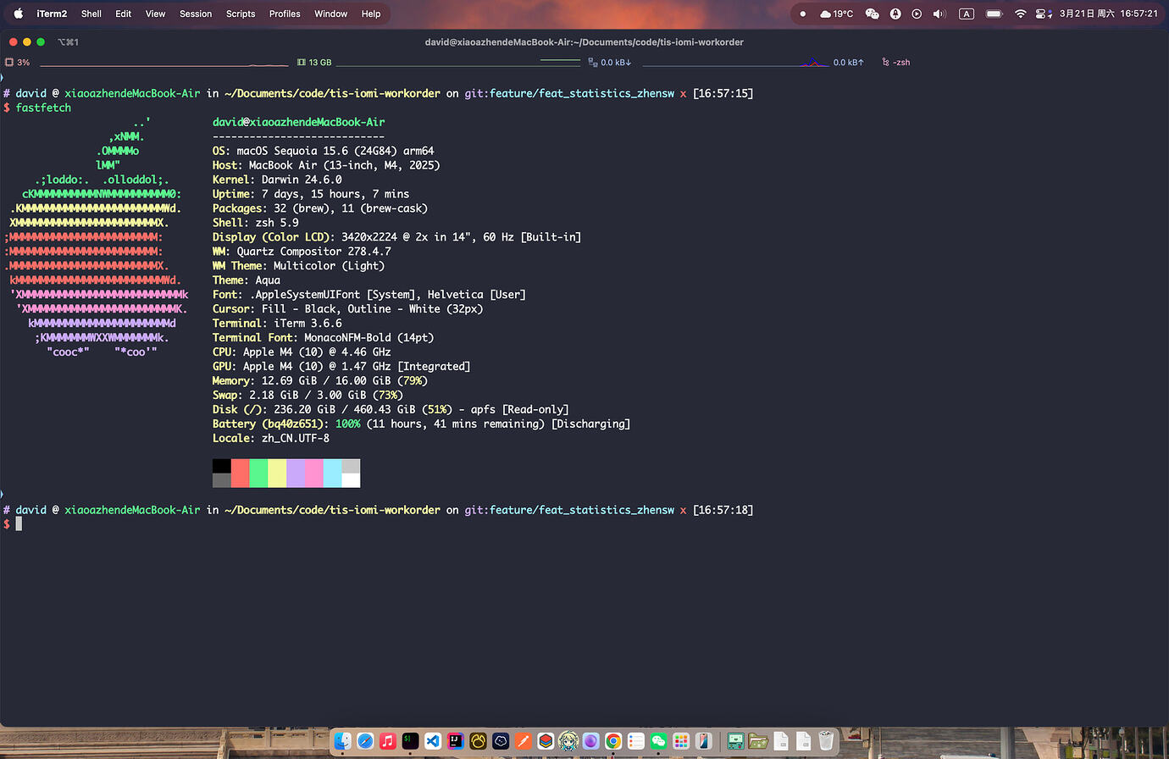Open Visual Studio Code from the Dock
The image size is (1169, 759).
(433, 741)
